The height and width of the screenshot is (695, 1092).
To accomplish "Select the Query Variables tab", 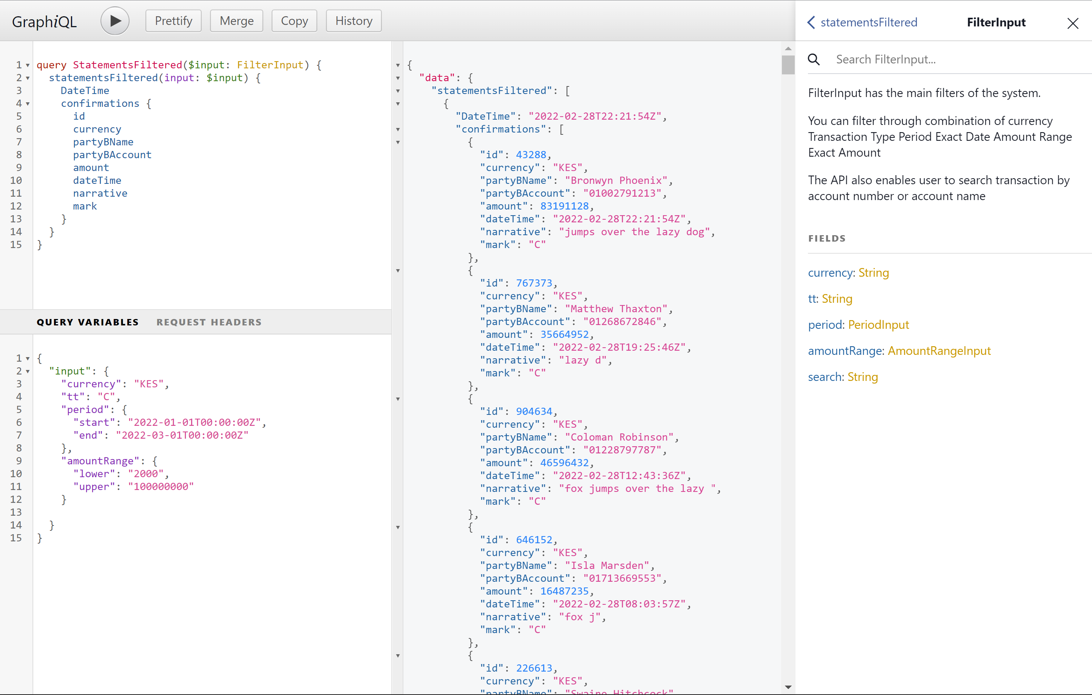I will tap(88, 322).
